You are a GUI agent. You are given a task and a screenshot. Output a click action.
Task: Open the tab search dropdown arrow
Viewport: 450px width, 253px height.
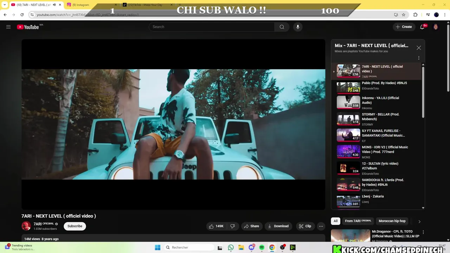[4, 5]
